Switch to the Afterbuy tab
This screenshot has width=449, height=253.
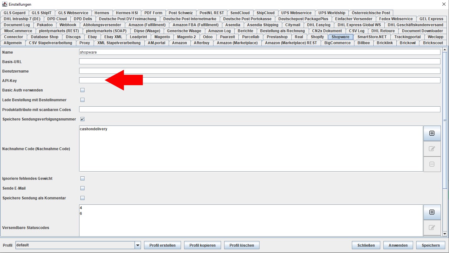coord(201,43)
